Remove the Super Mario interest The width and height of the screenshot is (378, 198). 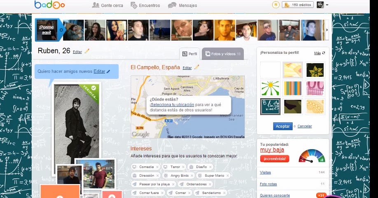click(x=228, y=176)
